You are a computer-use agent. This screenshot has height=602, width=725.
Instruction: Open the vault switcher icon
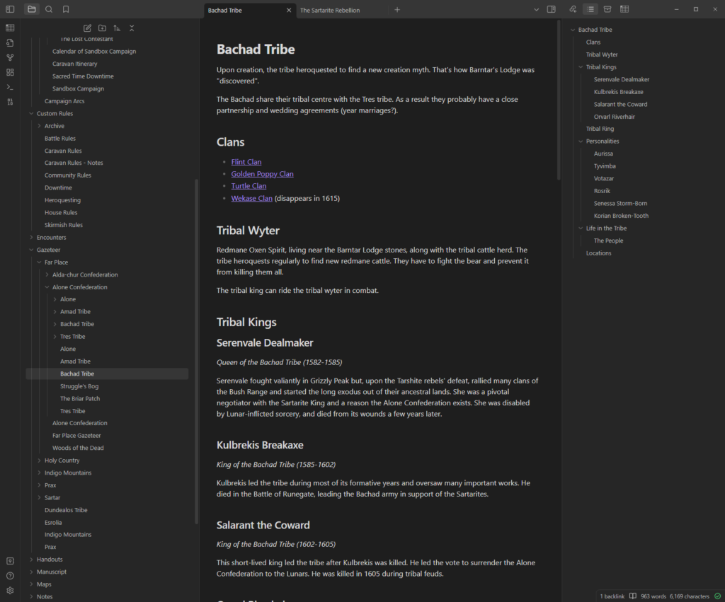coord(10,561)
